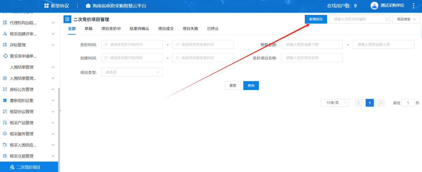Click the 代理机构远程 sidebar icon

click(5, 23)
